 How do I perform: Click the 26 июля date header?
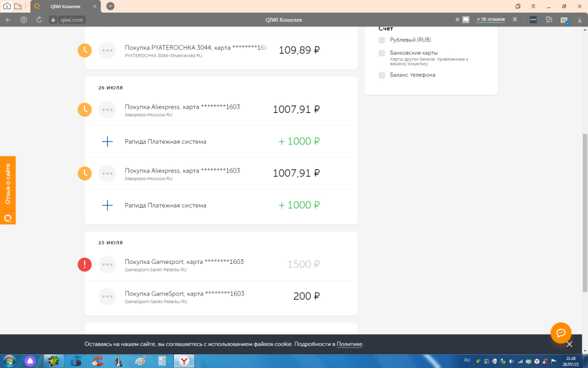[x=111, y=87]
